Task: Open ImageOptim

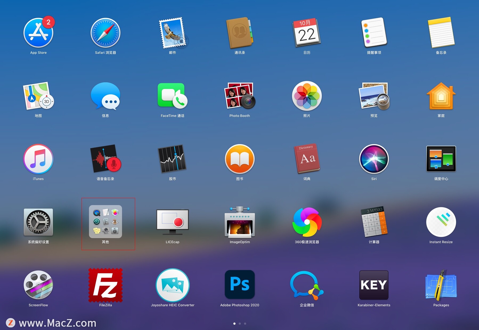Action: click(x=240, y=222)
